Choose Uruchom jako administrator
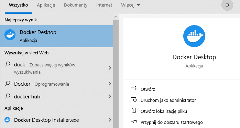240x128 pixels. [x=168, y=100]
